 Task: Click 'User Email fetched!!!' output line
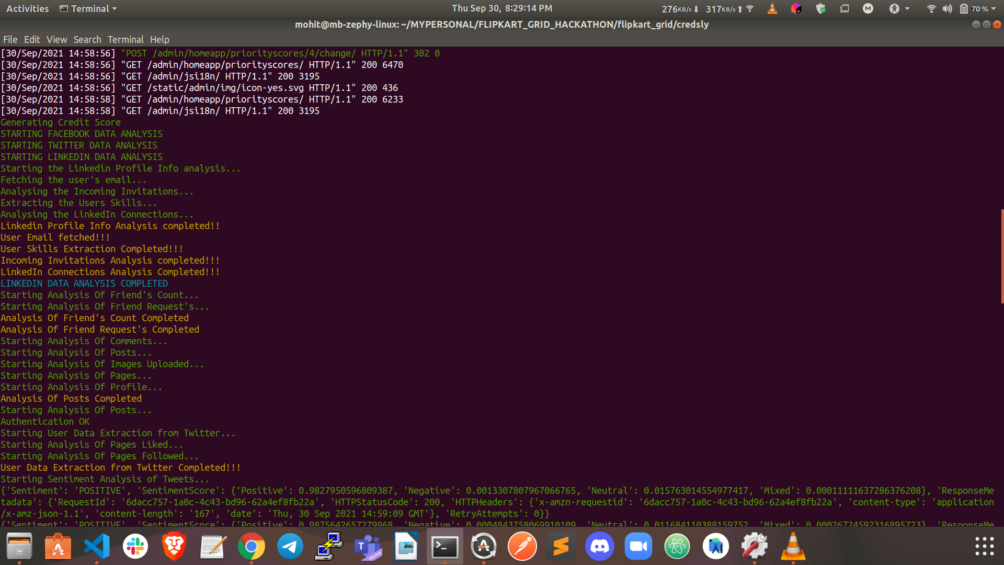[55, 238]
